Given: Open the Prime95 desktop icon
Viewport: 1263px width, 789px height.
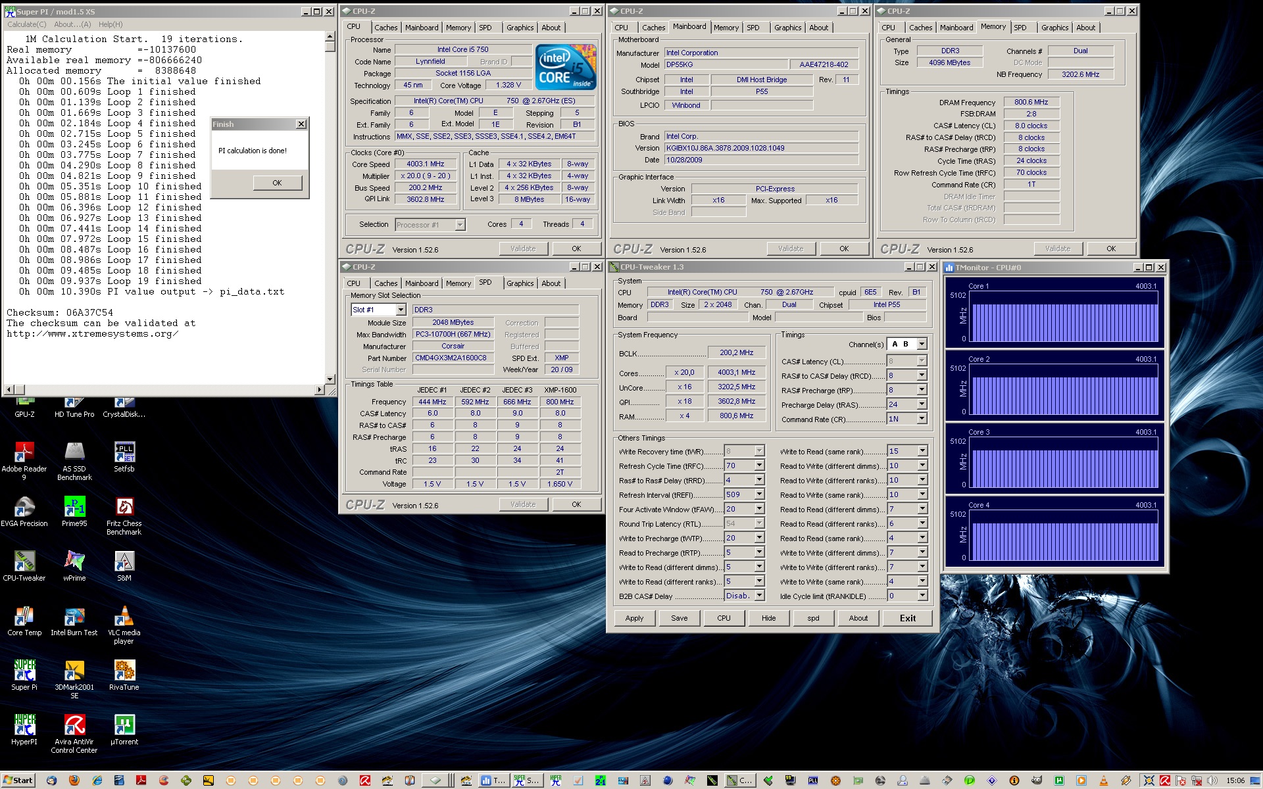Looking at the screenshot, I should (x=74, y=508).
